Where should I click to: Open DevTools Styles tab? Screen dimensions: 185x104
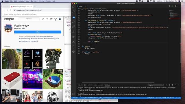point(67,72)
